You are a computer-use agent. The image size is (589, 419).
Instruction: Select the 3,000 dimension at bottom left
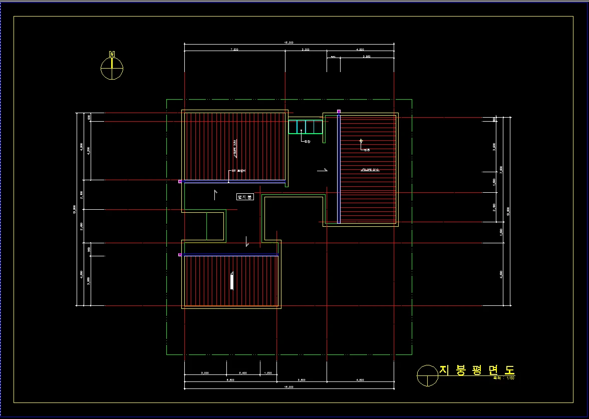[x=205, y=373]
